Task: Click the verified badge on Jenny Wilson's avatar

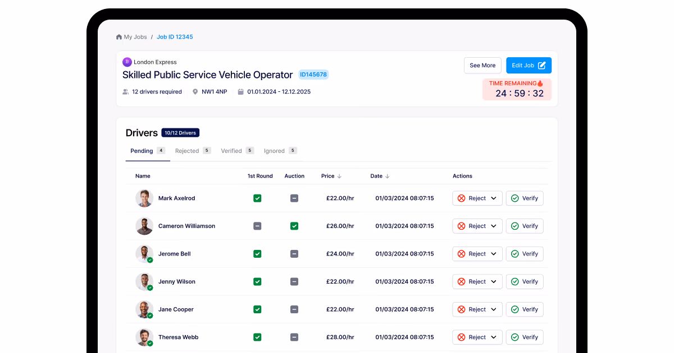Action: pyautogui.click(x=150, y=288)
